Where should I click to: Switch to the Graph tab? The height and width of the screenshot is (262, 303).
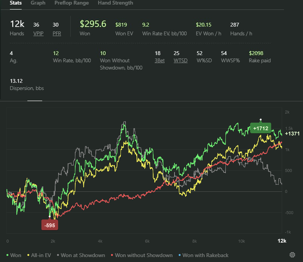tap(38, 3)
